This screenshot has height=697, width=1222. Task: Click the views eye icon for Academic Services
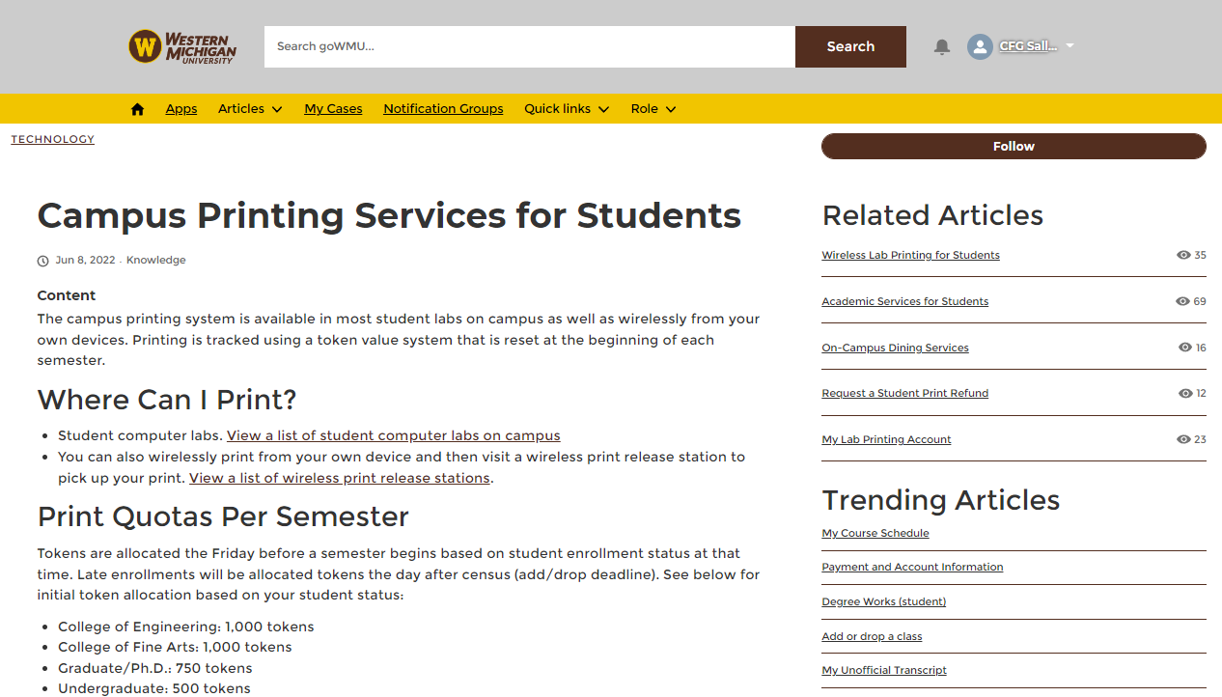[x=1182, y=301]
